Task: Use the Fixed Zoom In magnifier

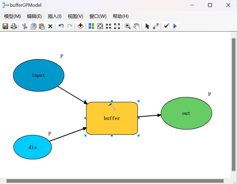Action: (x=127, y=26)
